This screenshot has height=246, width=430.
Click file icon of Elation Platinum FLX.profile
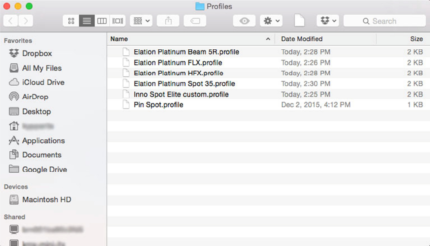126,63
